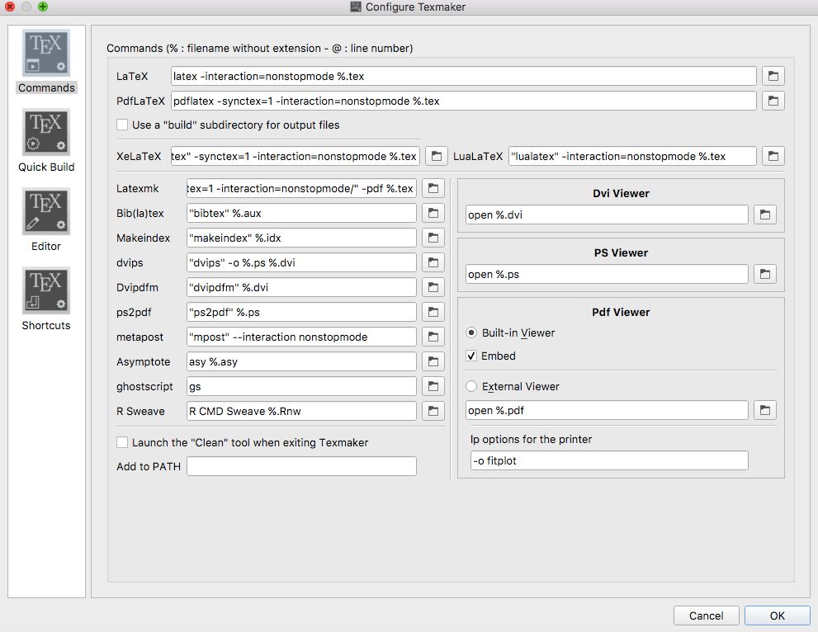818x632 pixels.
Task: Click the XeLaTeX command field
Action: point(295,156)
